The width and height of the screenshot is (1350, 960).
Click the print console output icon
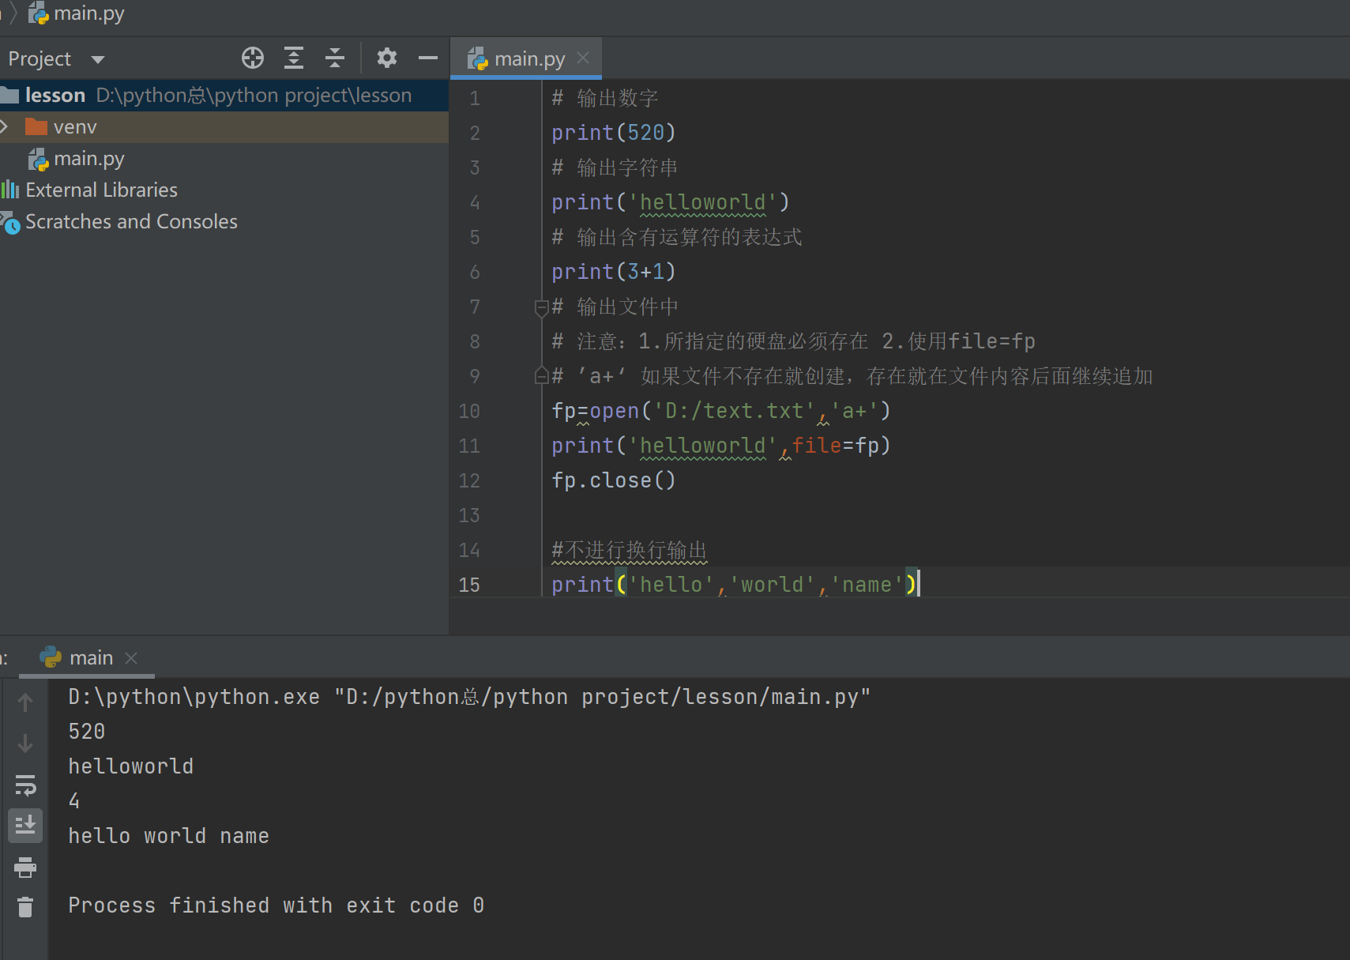(x=25, y=868)
